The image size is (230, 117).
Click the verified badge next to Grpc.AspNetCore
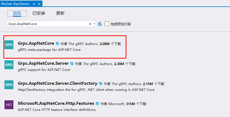(57, 44)
